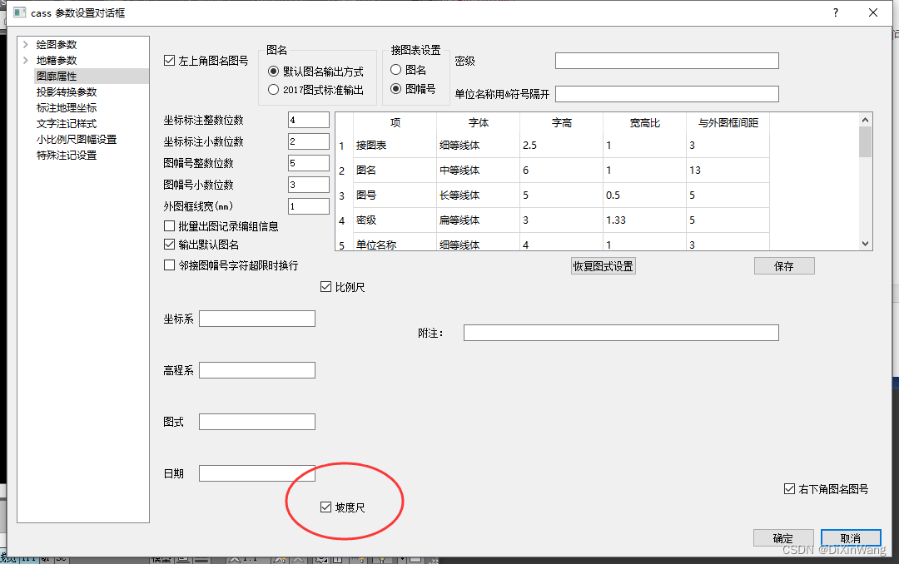Click the 取消 button
This screenshot has width=899, height=564.
(x=851, y=537)
